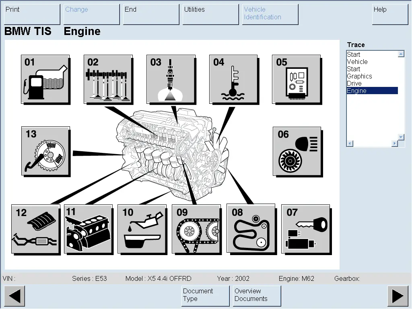This screenshot has width=412, height=309.
Task: Select Graphics in the Trace list
Action: [x=359, y=76]
